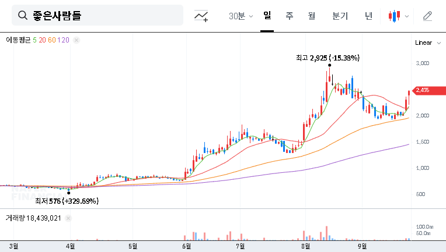Expand the chart type dropdown arrow
Viewport: 446px width, 252px height.
click(407, 16)
